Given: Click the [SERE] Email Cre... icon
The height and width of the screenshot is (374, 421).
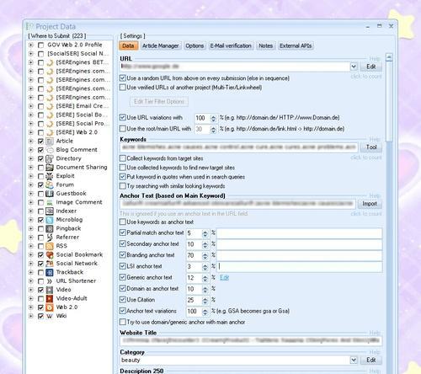Looking at the screenshot, I should click(x=50, y=106).
